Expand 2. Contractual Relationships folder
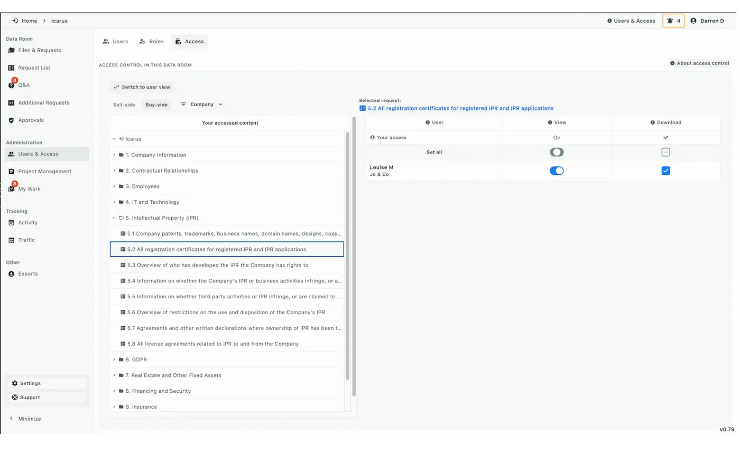The height and width of the screenshot is (462, 740). click(114, 171)
